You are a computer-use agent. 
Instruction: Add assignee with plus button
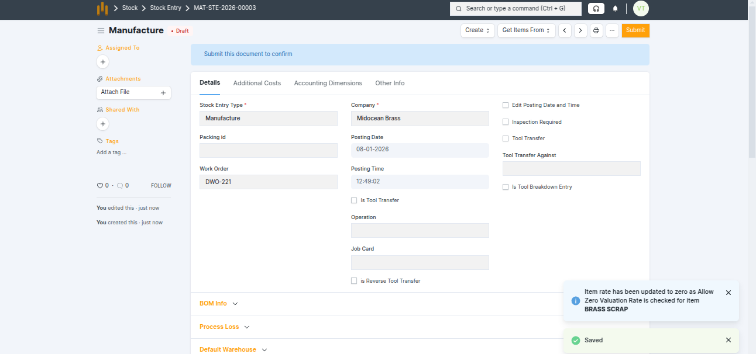(103, 61)
